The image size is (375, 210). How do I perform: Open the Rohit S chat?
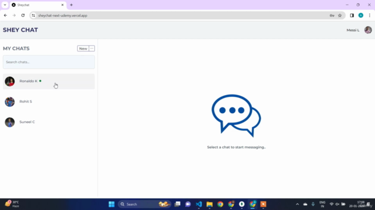click(x=49, y=101)
